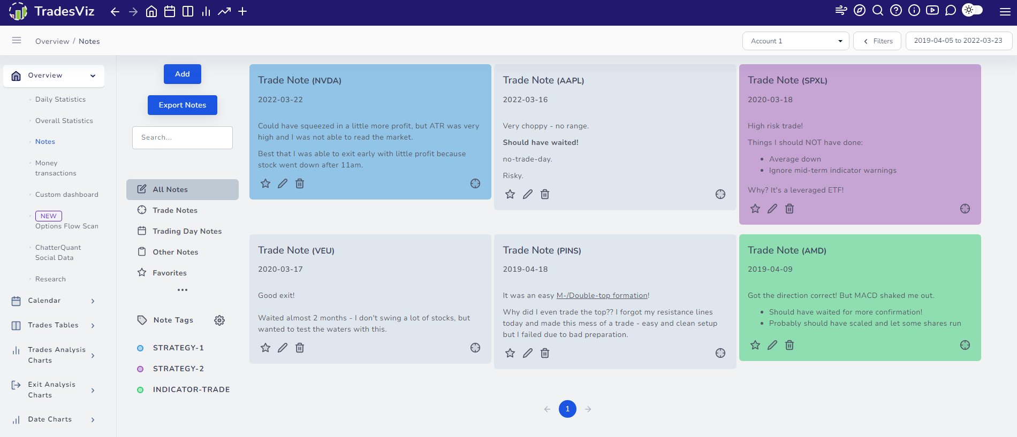Image resolution: width=1017 pixels, height=437 pixels.
Task: Open the Account 1 dropdown
Action: coord(795,41)
